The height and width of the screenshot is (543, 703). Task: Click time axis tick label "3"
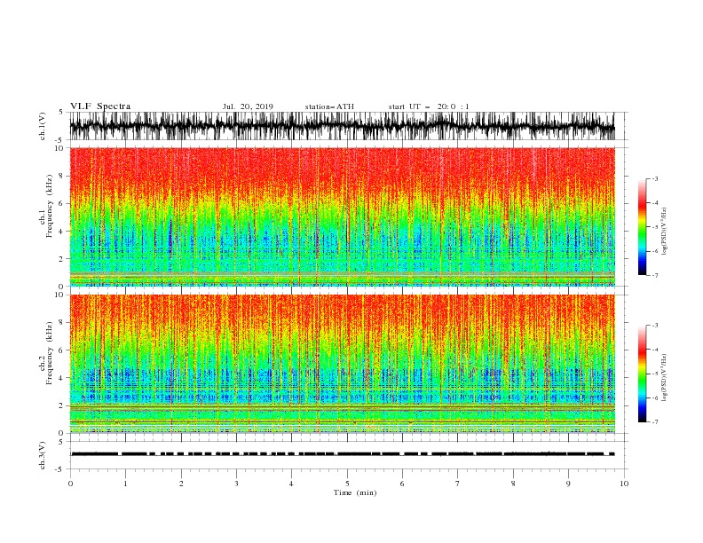[236, 484]
